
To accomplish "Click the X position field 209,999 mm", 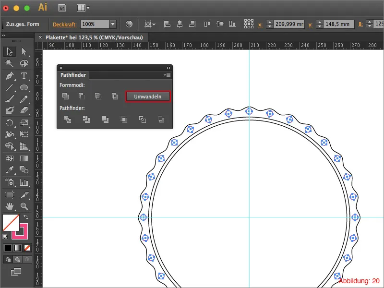I will click(x=289, y=24).
